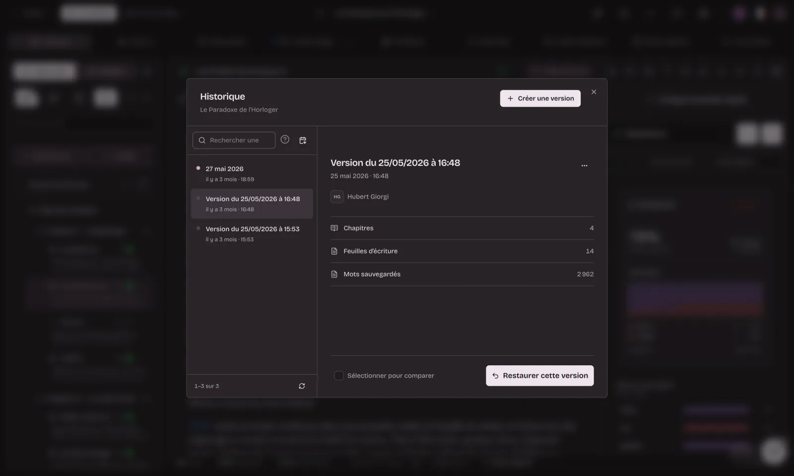Viewport: 794px width, 476px height.
Task: Tick the Sélectionner pour comparer checkbox
Action: pyautogui.click(x=339, y=376)
